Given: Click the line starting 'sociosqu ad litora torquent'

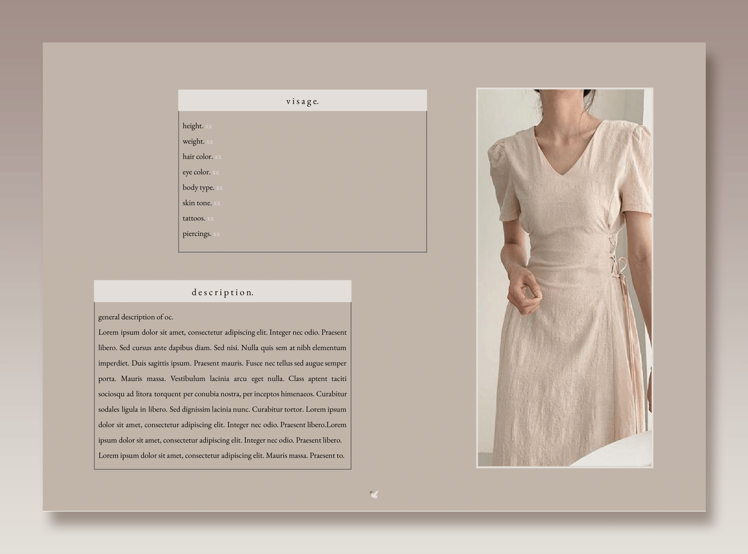Looking at the screenshot, I should click(222, 394).
